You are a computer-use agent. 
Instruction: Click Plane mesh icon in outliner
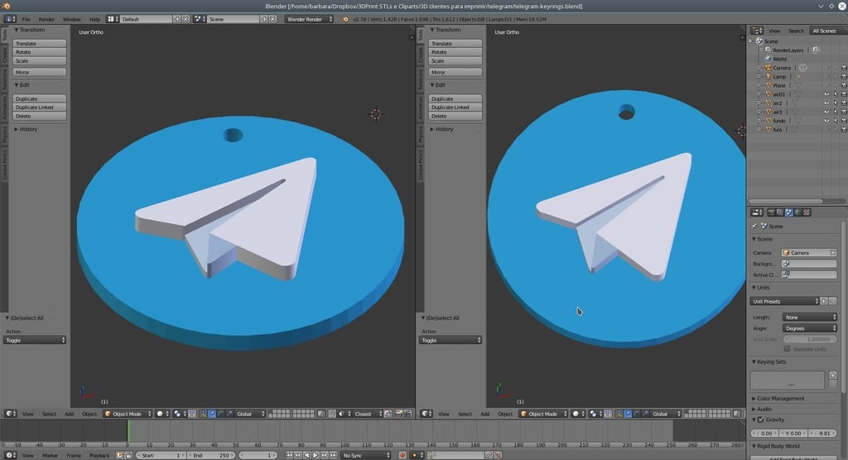point(768,85)
